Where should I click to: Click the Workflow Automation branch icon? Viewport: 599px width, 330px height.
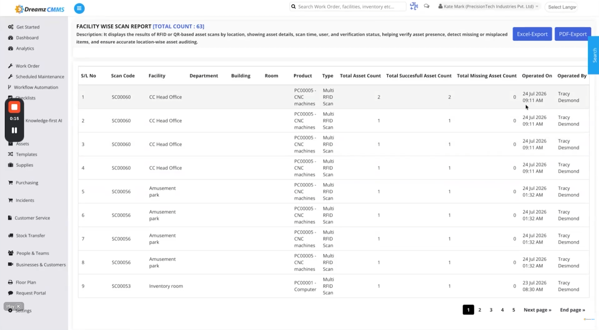(x=9, y=87)
